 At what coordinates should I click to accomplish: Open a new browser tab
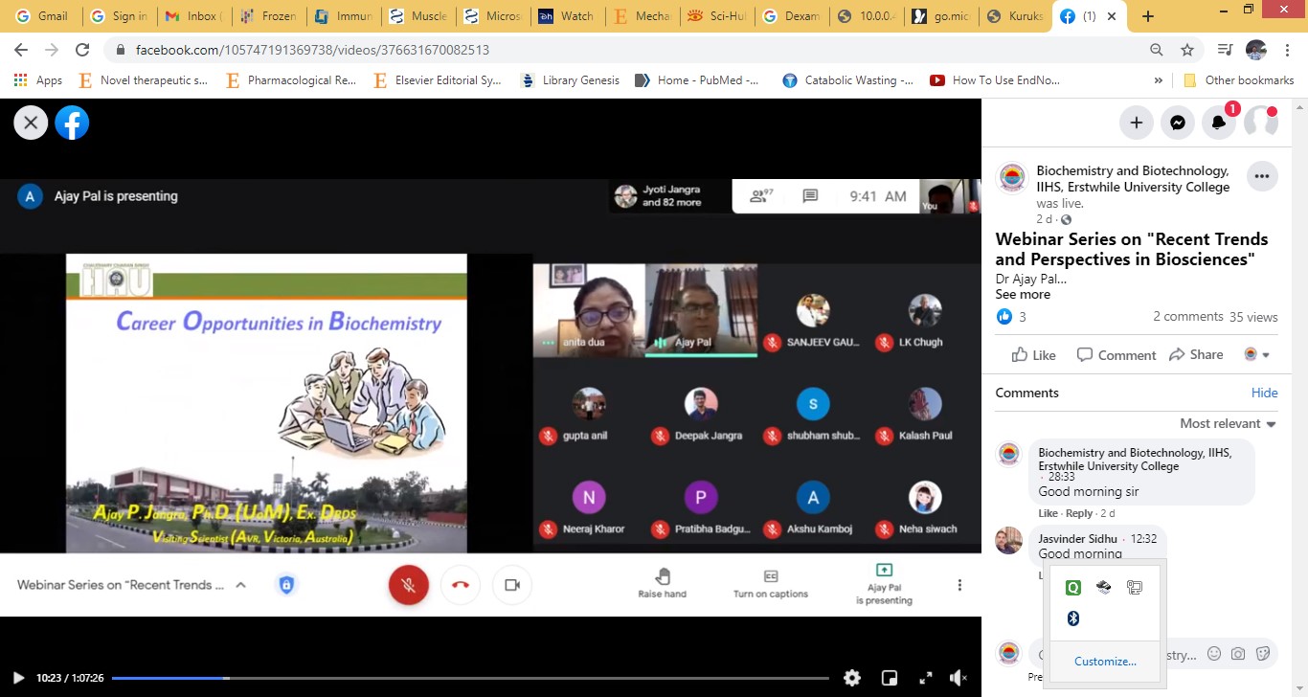pyautogui.click(x=1148, y=16)
